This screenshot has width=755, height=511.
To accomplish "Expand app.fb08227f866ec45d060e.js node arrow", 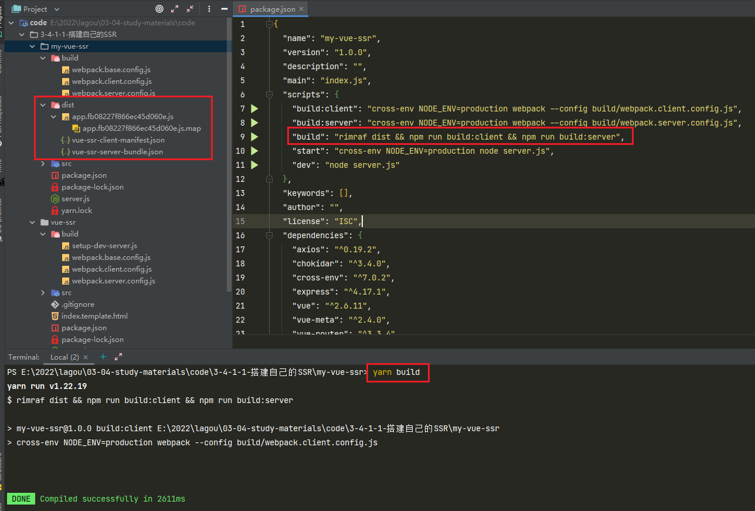I will pyautogui.click(x=53, y=117).
